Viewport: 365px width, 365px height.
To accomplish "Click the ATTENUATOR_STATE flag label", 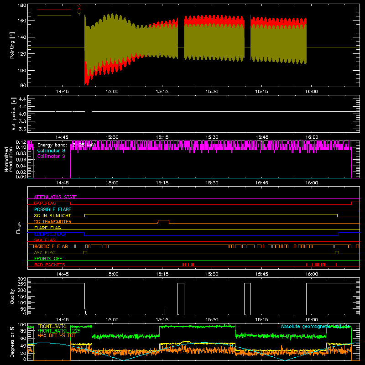I will pos(55,197).
